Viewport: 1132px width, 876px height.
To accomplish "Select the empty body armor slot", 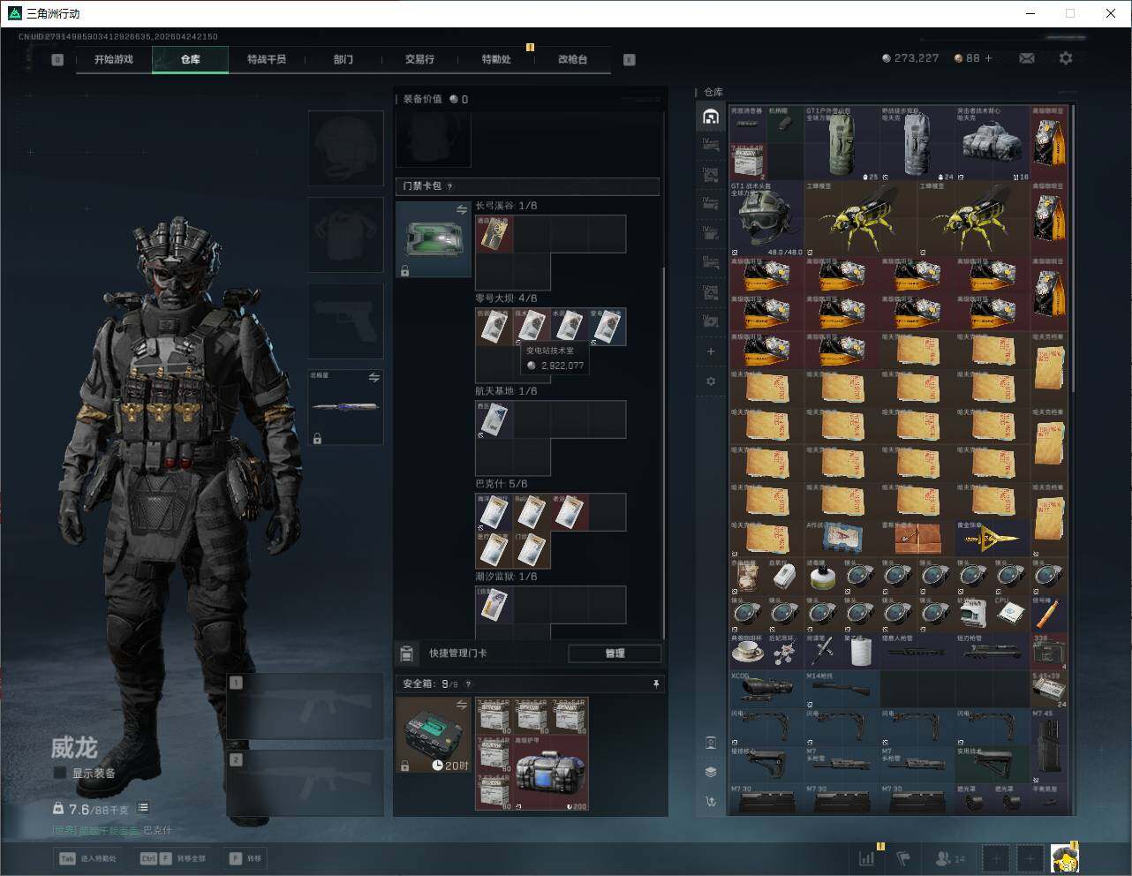I will click(345, 234).
